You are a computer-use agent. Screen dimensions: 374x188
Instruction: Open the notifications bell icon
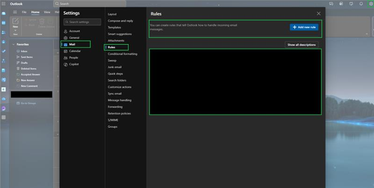[x=361, y=4]
